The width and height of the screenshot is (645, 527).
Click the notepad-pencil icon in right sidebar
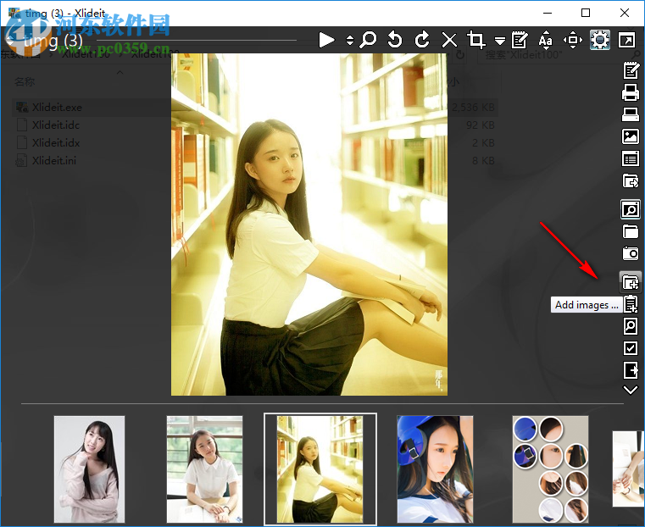(x=631, y=70)
